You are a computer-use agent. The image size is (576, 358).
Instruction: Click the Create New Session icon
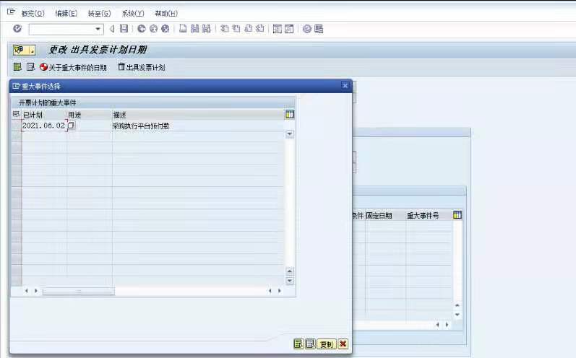[278, 29]
